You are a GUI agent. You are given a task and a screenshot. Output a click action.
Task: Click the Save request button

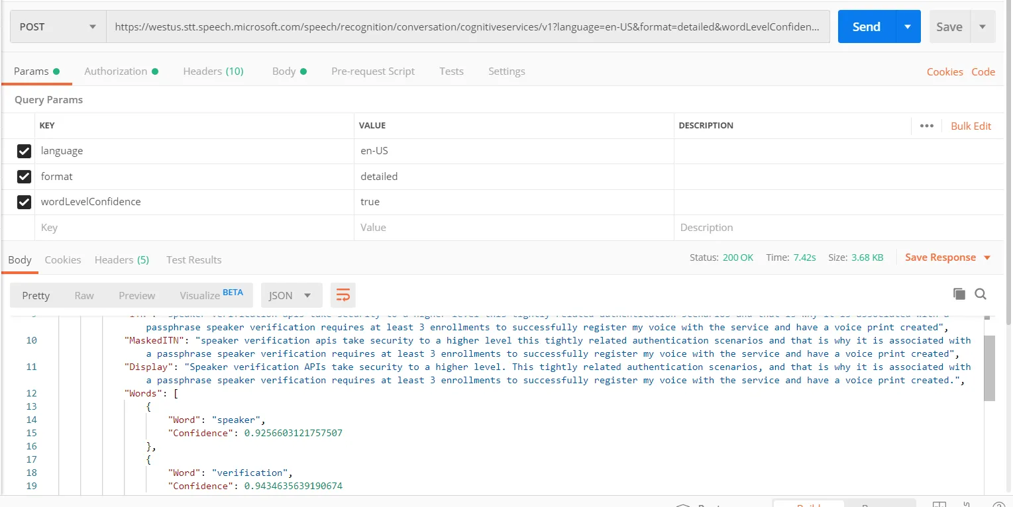(x=949, y=26)
